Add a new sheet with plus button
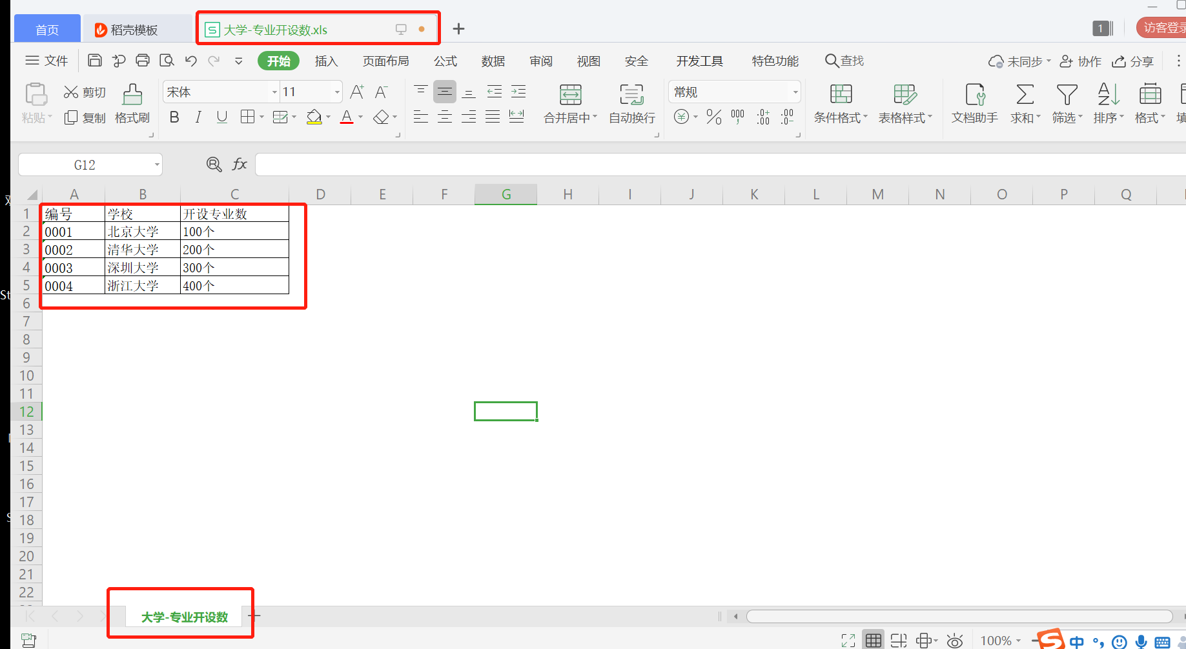The image size is (1186, 649). tap(255, 615)
